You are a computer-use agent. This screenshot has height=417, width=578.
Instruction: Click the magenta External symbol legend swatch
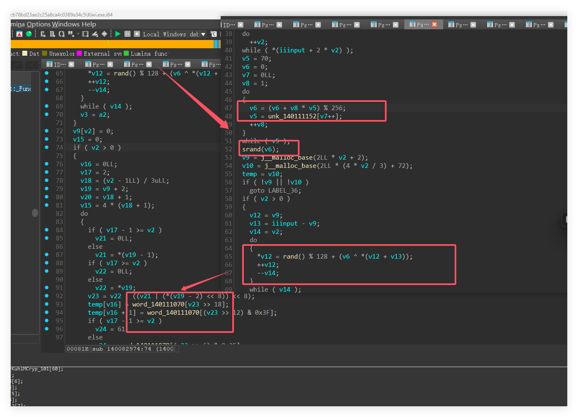[x=79, y=54]
